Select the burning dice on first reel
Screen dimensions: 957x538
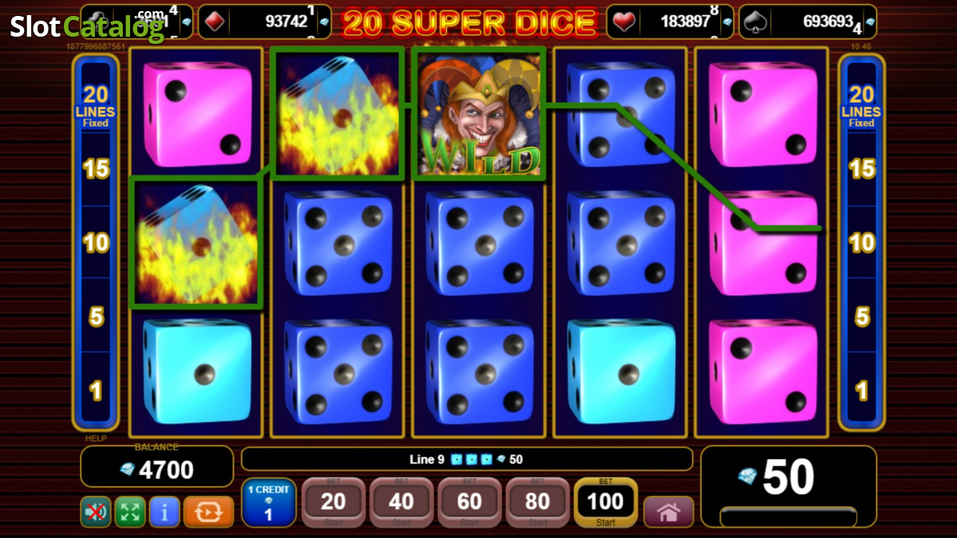tap(195, 242)
